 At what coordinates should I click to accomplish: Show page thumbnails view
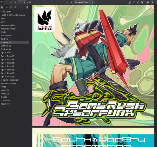tap(2, 7)
